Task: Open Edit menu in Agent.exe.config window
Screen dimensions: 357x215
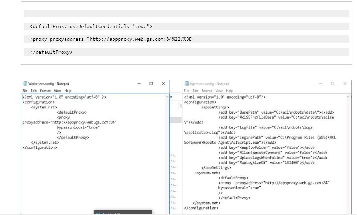Action: point(195,91)
